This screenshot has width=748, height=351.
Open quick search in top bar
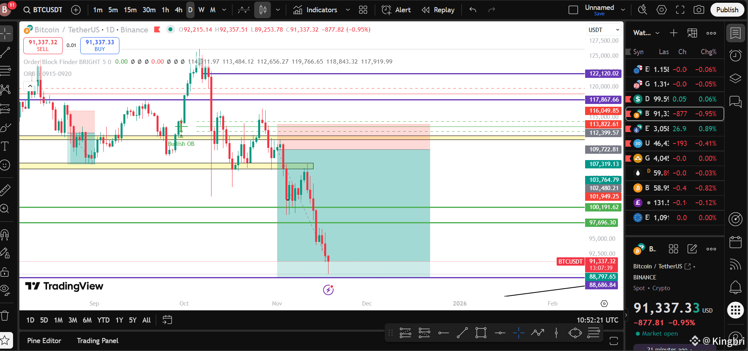click(642, 10)
